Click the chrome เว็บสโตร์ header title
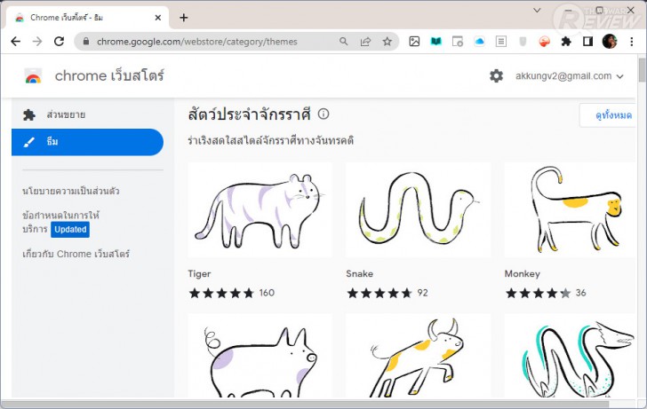This screenshot has width=647, height=409. tap(109, 75)
